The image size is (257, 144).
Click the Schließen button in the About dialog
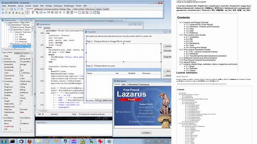[146, 132]
